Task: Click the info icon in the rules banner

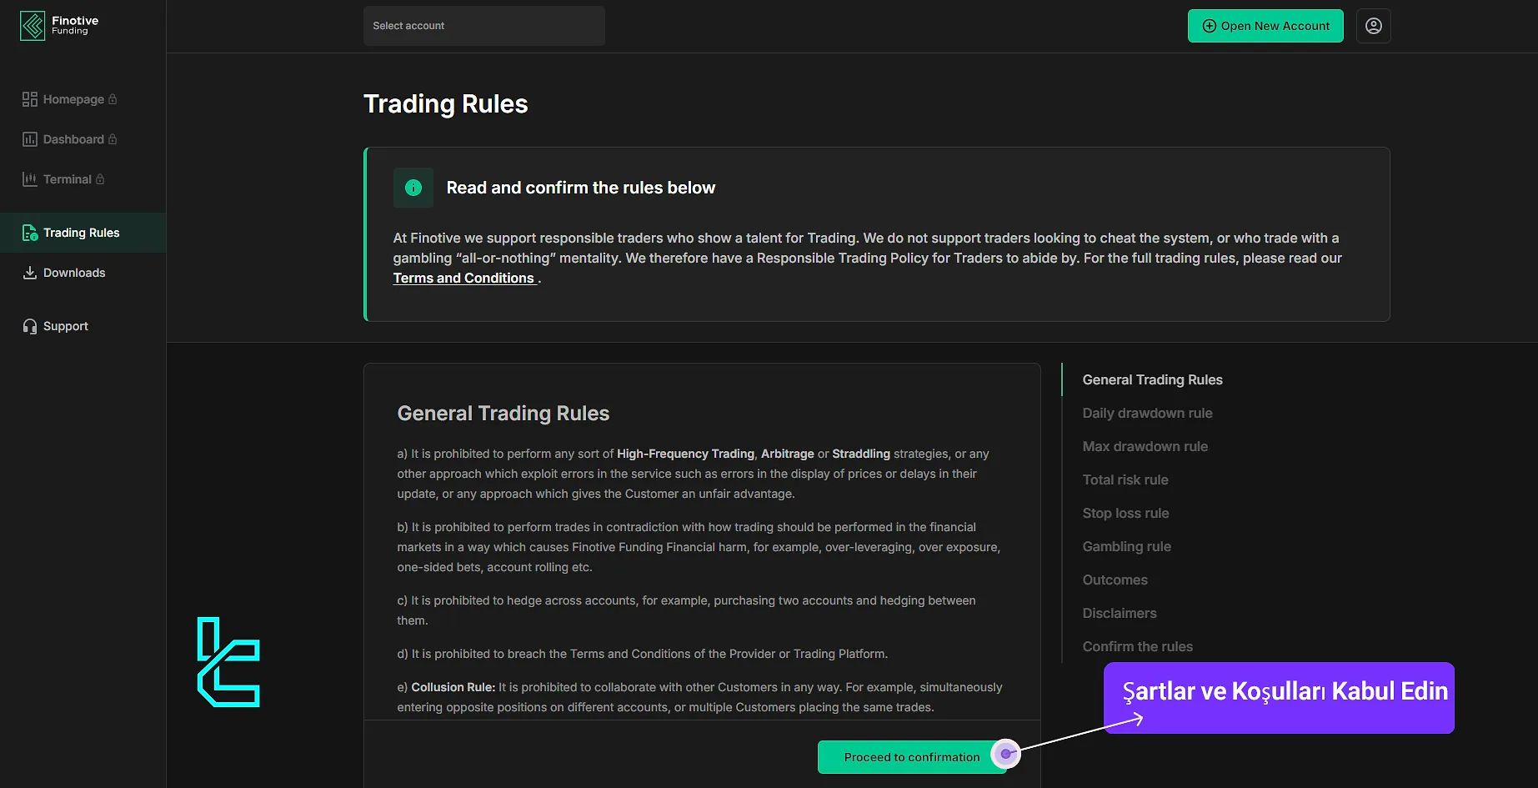Action: tap(413, 188)
